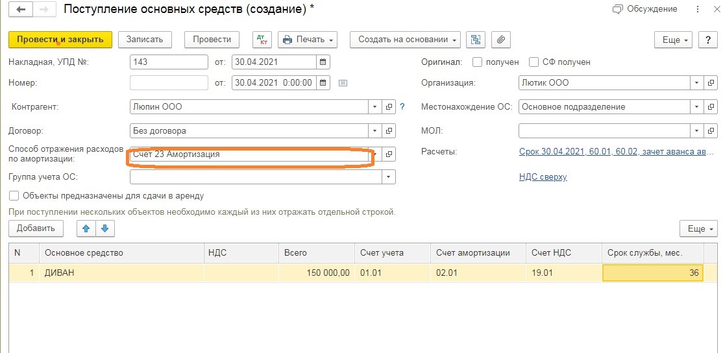Expand the МОЛ dropdown

pos(697,131)
